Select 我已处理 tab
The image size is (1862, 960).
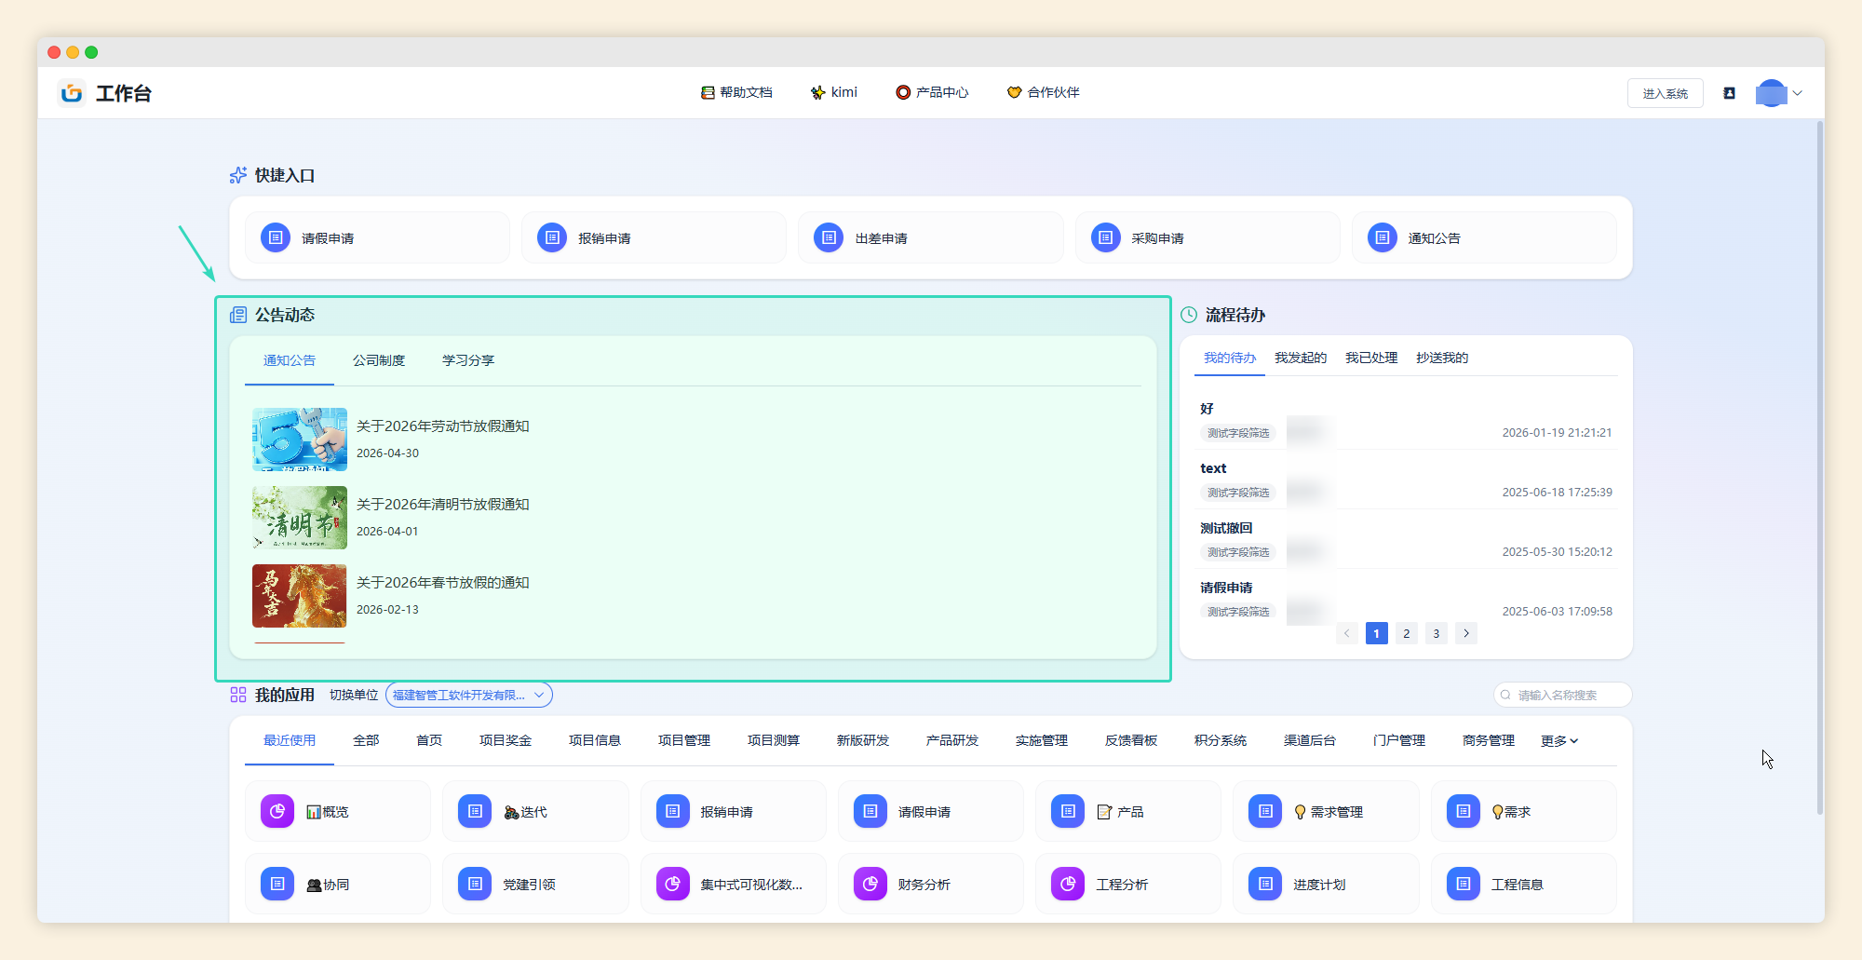(1371, 358)
